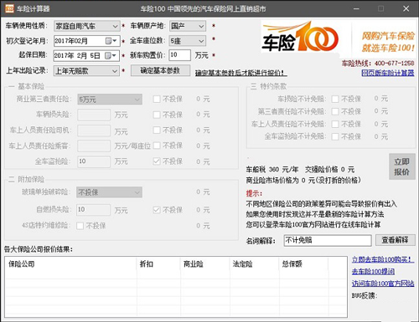Click the 法定险 column header
The width and height of the screenshot is (419, 322).
tap(255, 264)
